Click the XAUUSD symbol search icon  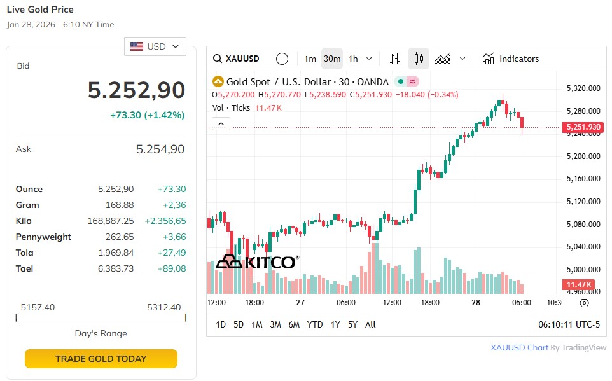[218, 59]
